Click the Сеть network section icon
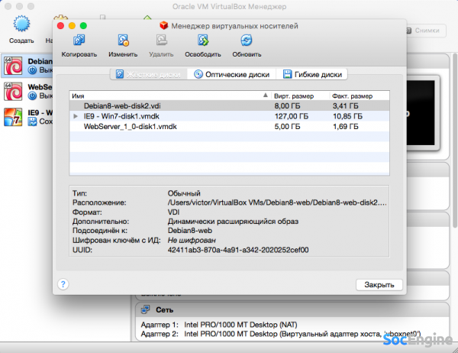The image size is (458, 353). point(146,309)
